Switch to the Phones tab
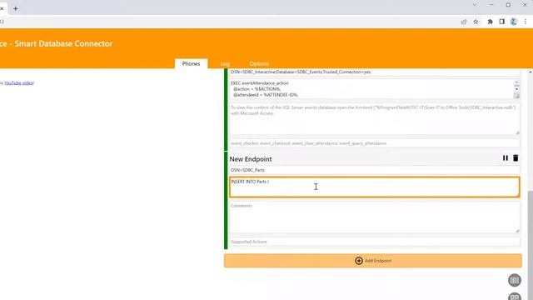533x300 pixels. 191,63
